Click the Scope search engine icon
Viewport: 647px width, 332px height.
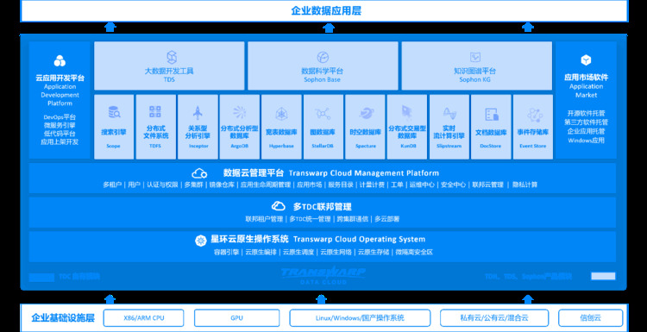(x=114, y=112)
